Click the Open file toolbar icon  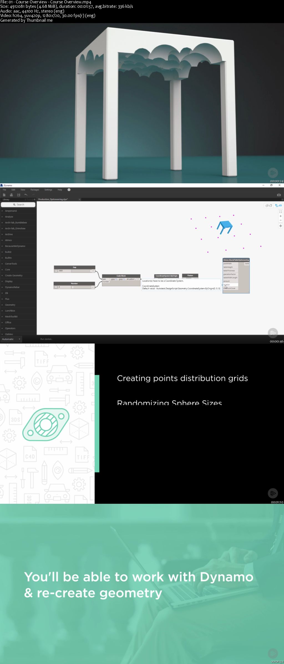point(11,195)
